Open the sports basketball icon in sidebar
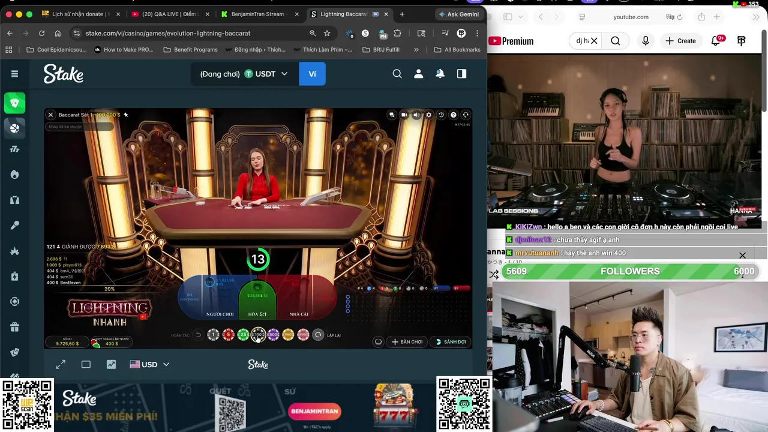The height and width of the screenshot is (432, 768). [14, 127]
